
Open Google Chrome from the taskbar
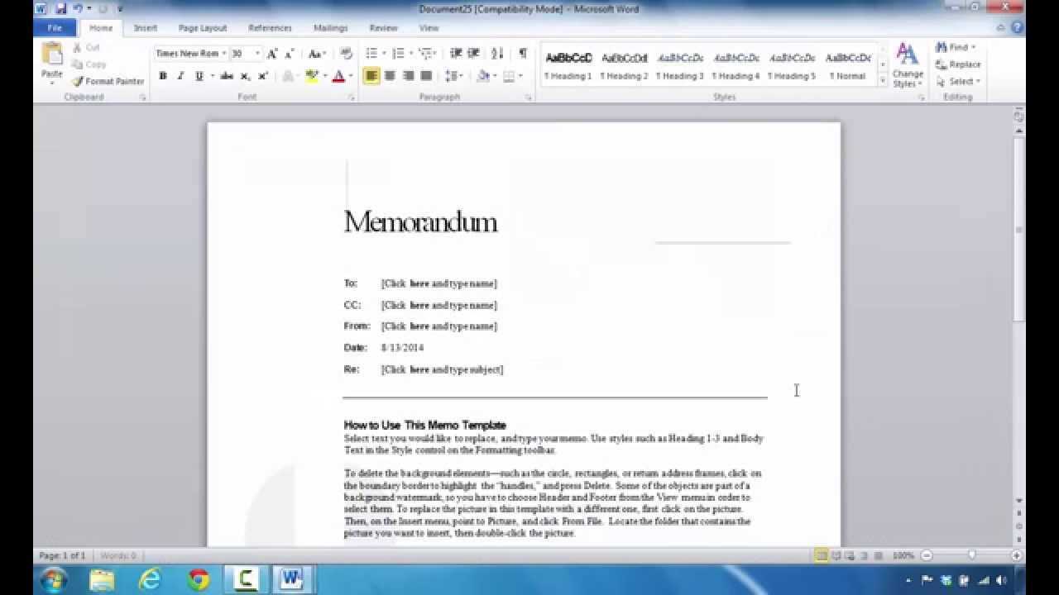[x=199, y=579]
